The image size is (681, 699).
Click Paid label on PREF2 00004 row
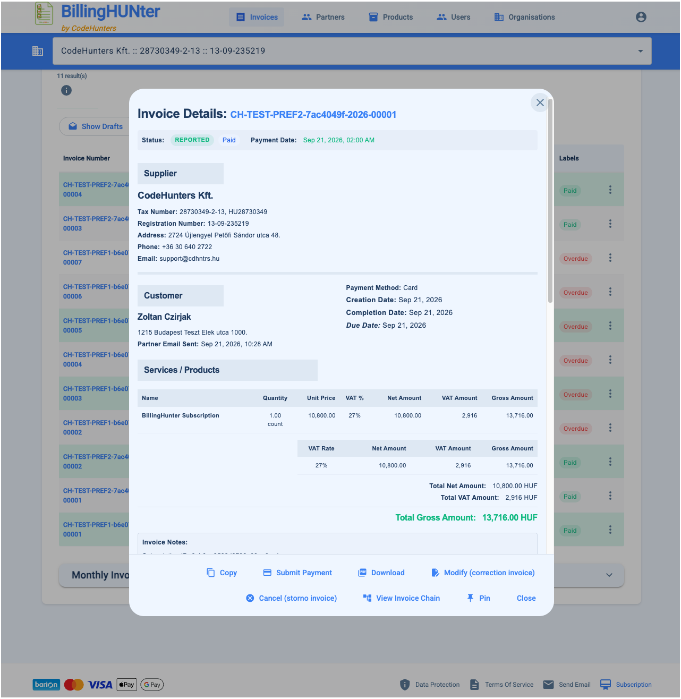pos(570,191)
